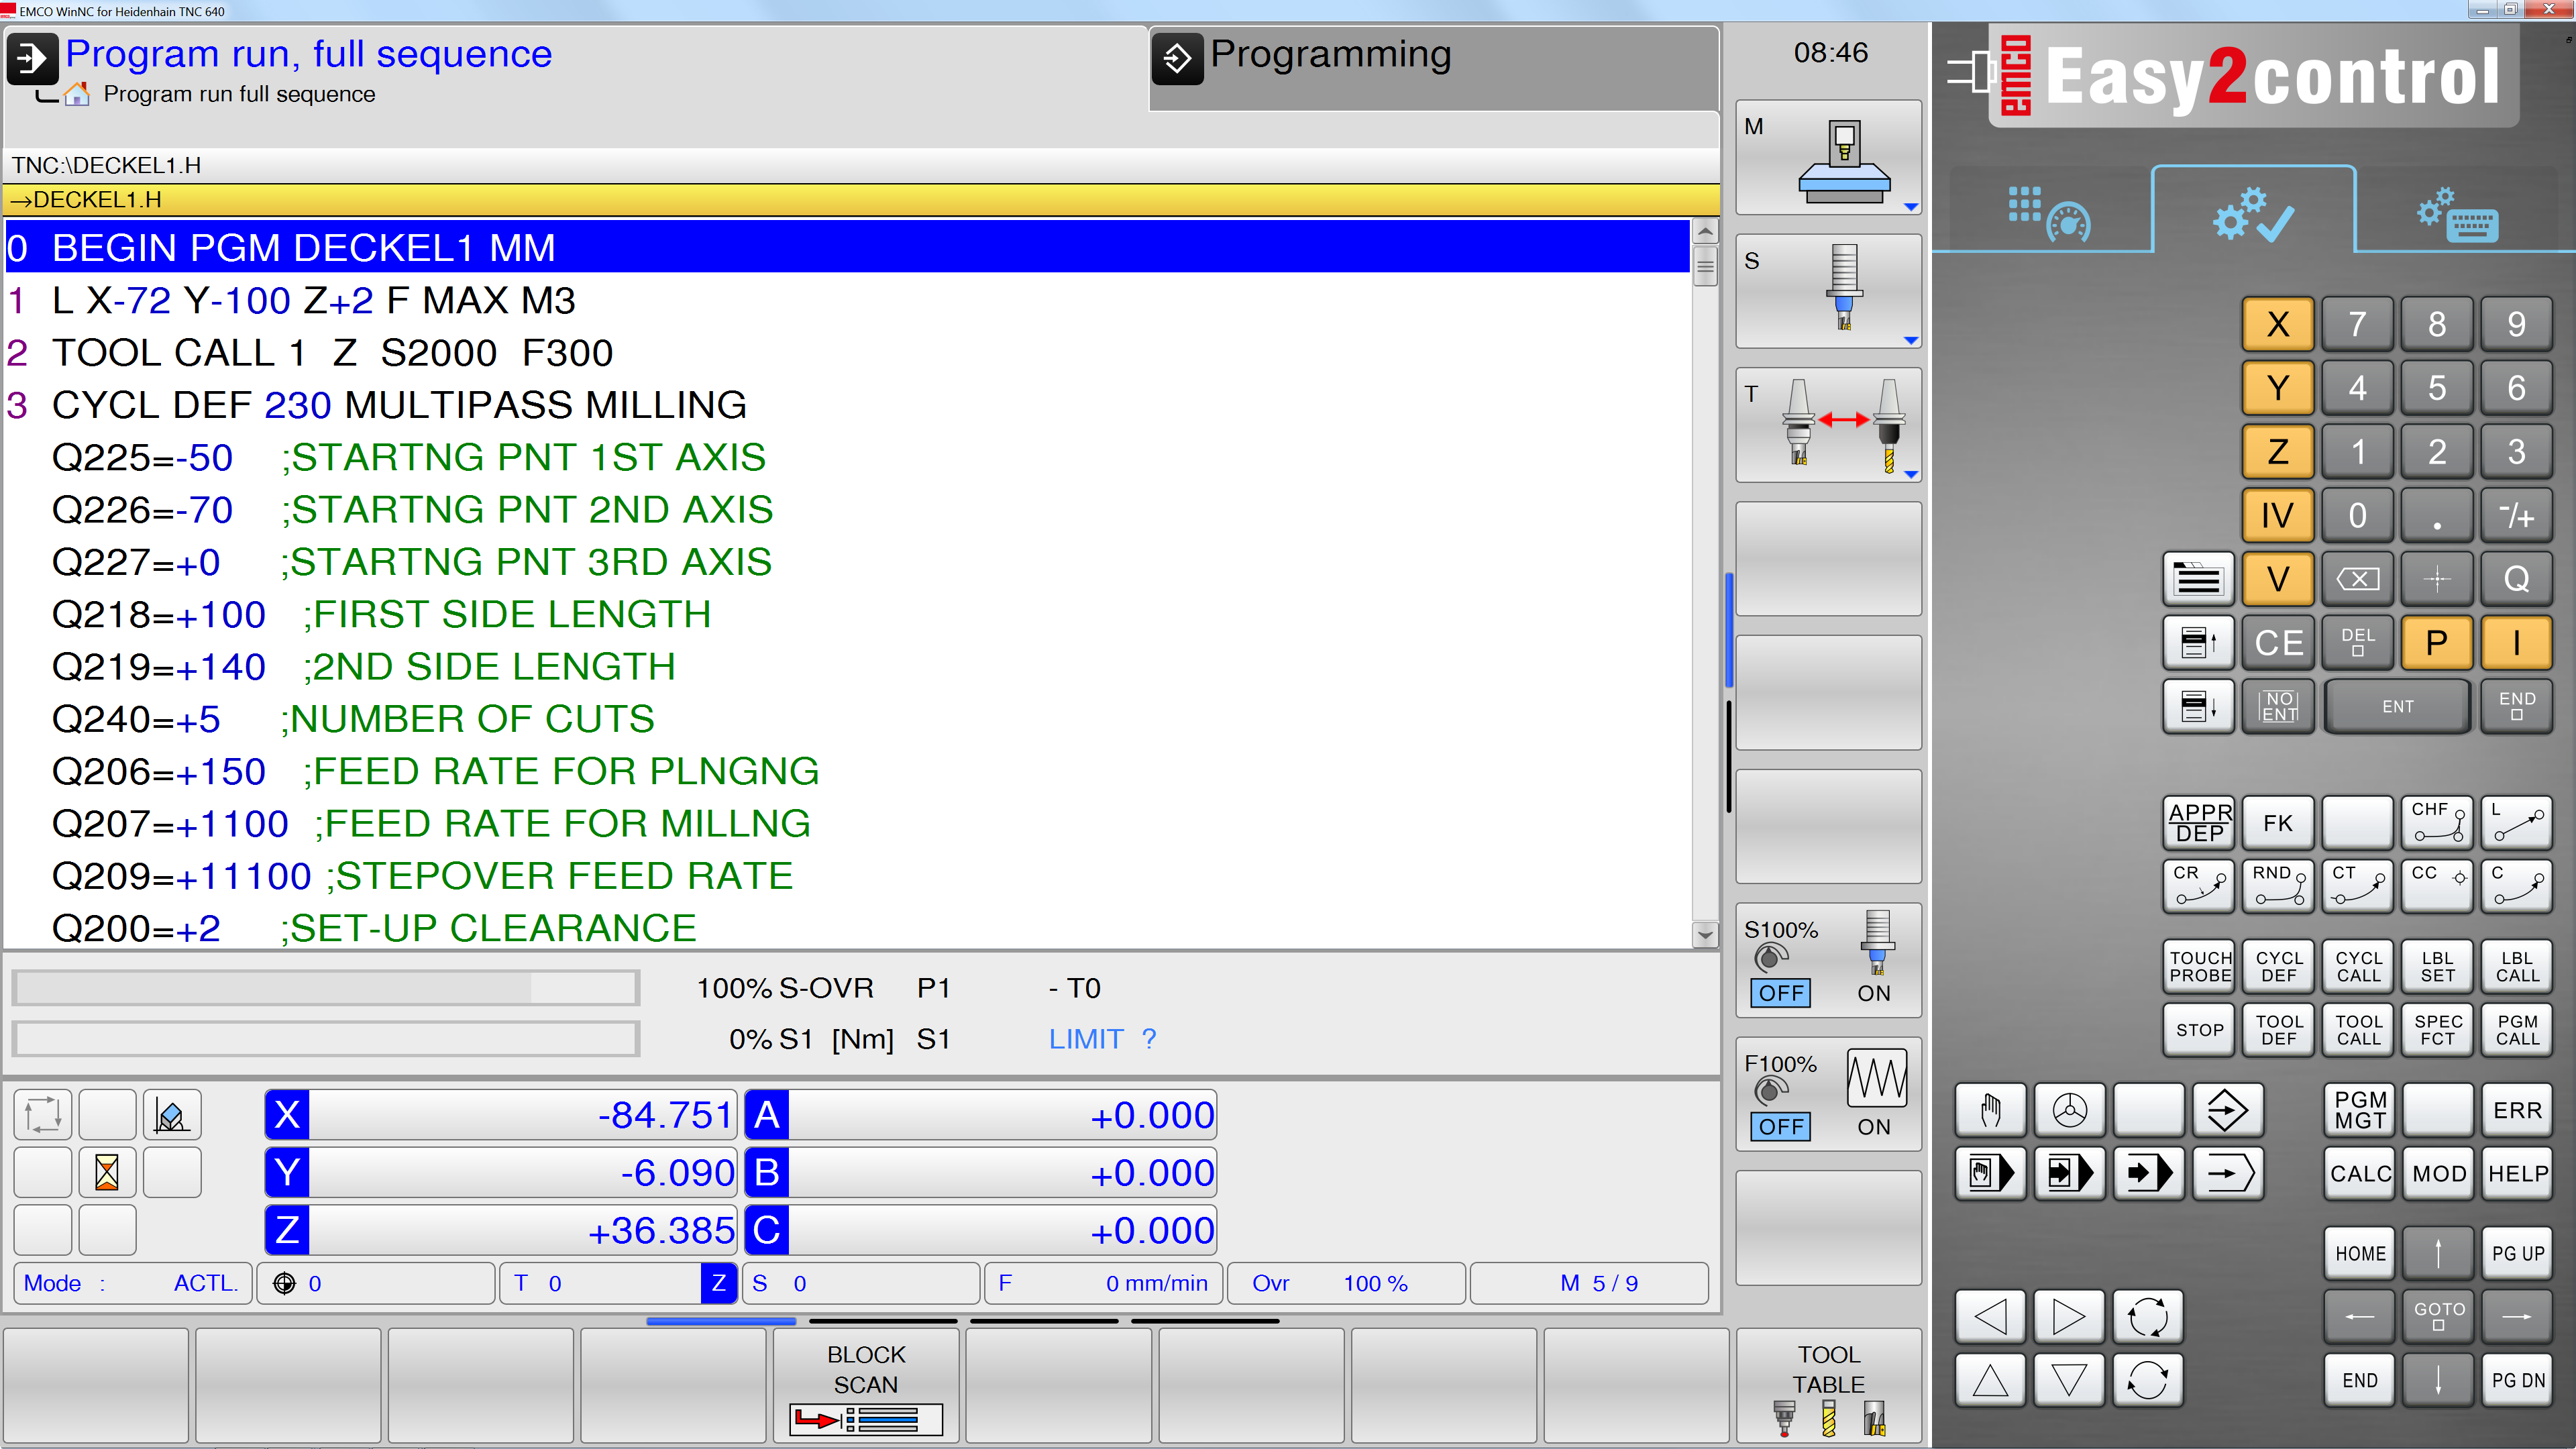Click the C circular path key

pyautogui.click(x=2516, y=886)
